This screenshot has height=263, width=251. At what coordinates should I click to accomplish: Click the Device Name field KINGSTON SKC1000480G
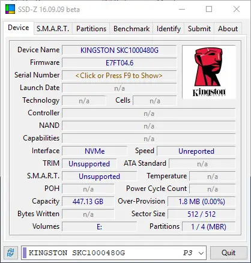(x=119, y=50)
